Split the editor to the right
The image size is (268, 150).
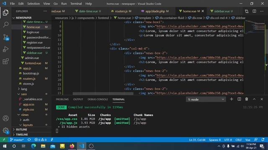(x=254, y=11)
